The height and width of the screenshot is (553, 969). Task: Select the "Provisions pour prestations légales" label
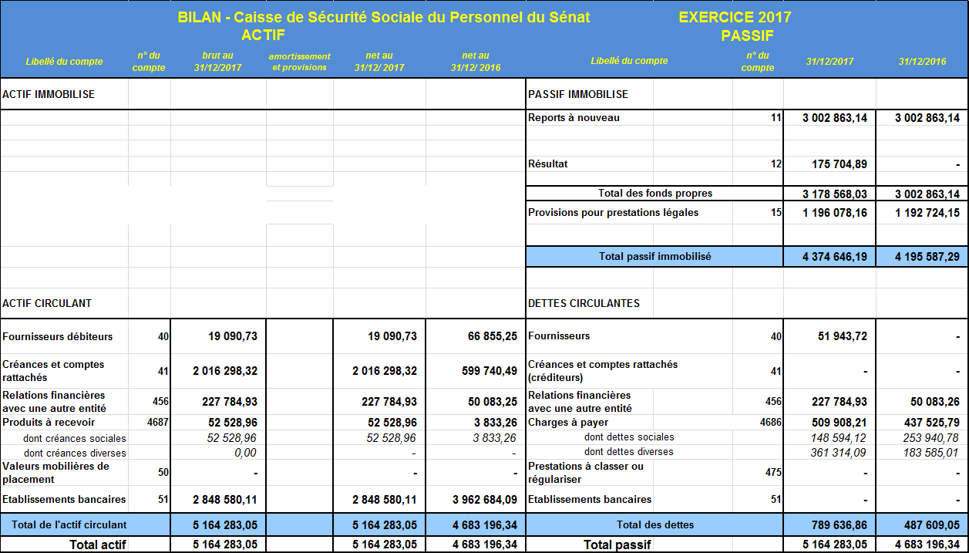[613, 212]
